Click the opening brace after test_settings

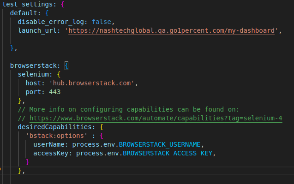pos(63,5)
